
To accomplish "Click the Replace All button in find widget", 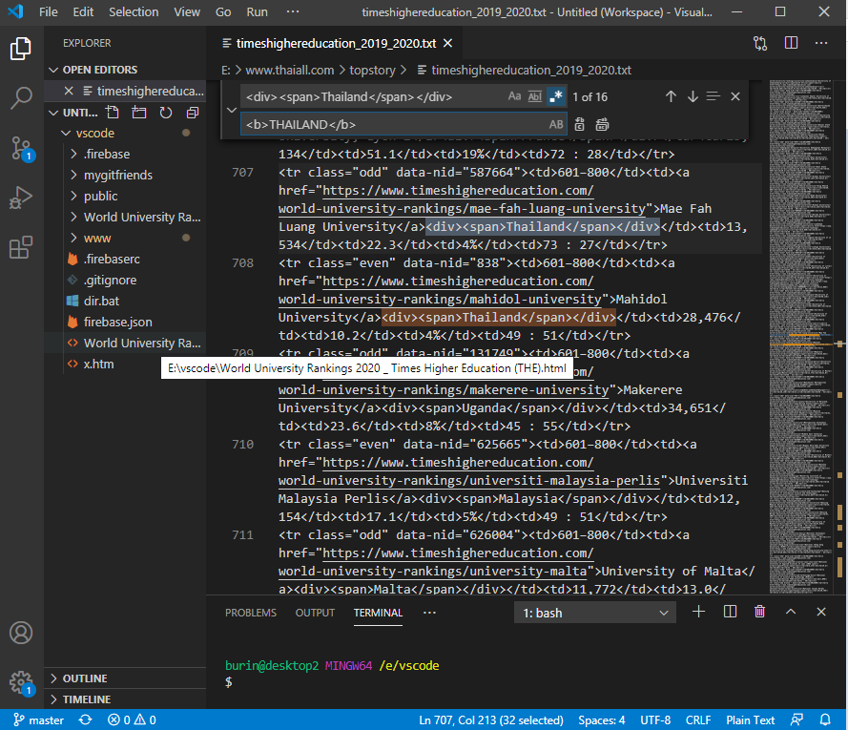I will (602, 124).
